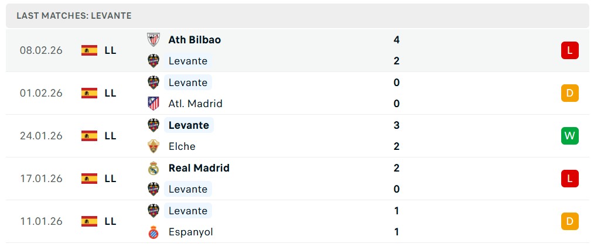
Task: Open the Espanyol team link
Action: pyautogui.click(x=190, y=232)
